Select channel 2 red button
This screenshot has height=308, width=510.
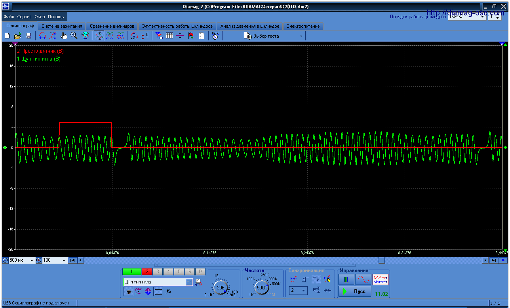coord(147,272)
